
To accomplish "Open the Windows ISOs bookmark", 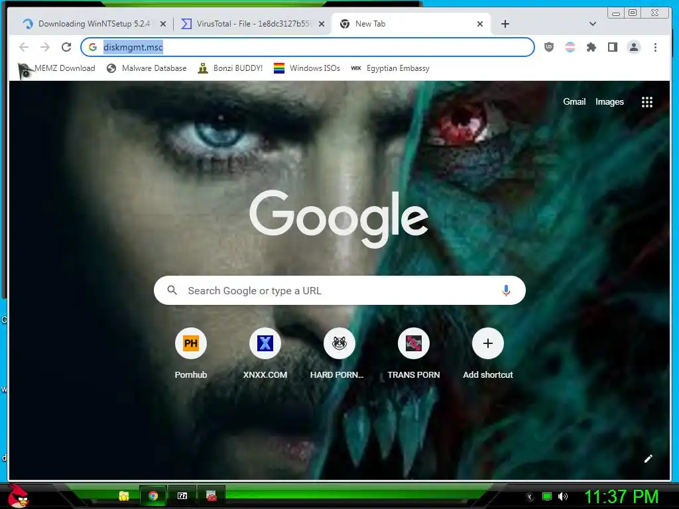I will tap(307, 68).
